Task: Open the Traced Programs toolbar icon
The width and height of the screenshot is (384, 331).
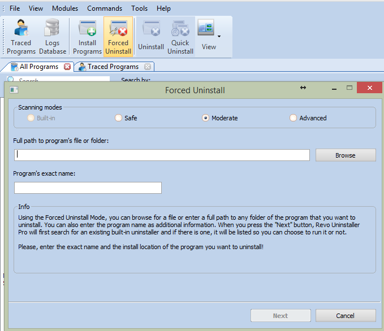Action: pos(21,37)
